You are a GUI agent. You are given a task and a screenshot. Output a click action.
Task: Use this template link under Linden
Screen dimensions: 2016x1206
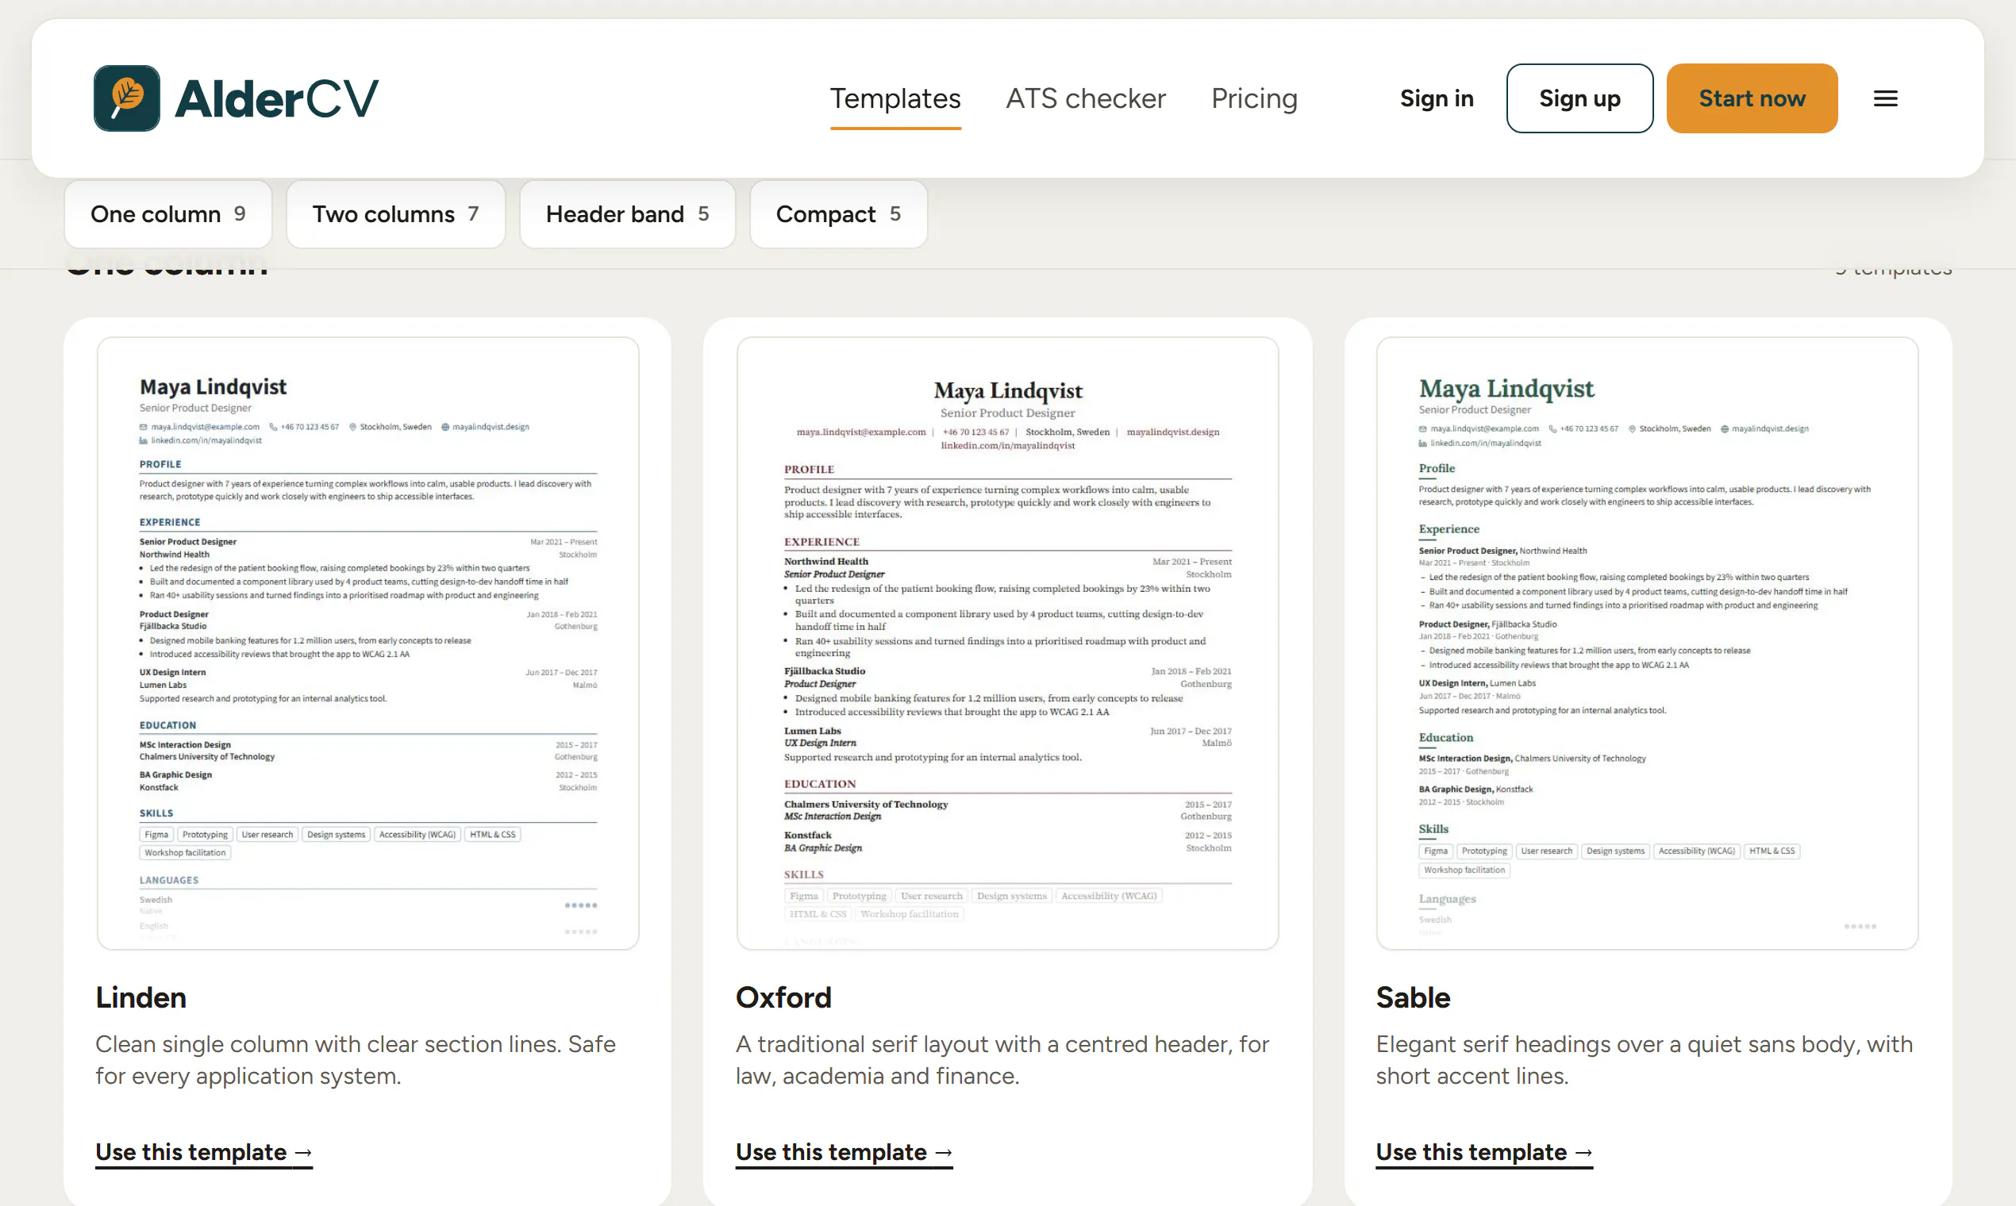(x=203, y=1151)
